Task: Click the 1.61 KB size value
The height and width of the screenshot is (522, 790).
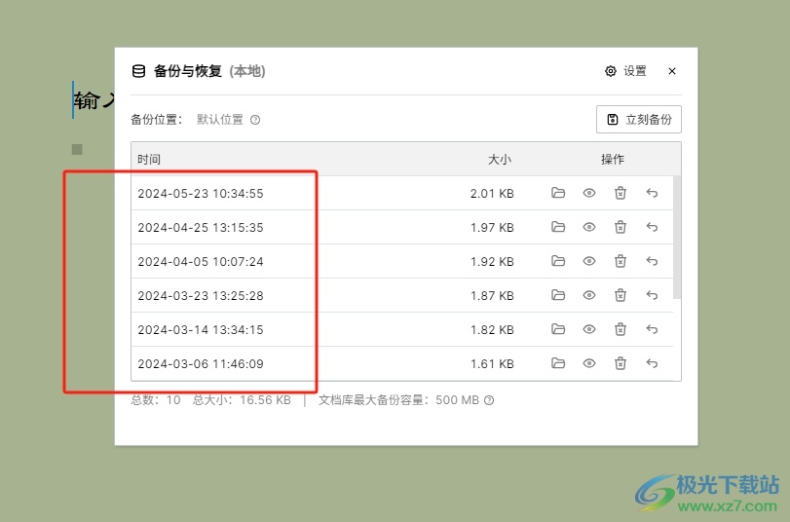Action: pyautogui.click(x=492, y=364)
